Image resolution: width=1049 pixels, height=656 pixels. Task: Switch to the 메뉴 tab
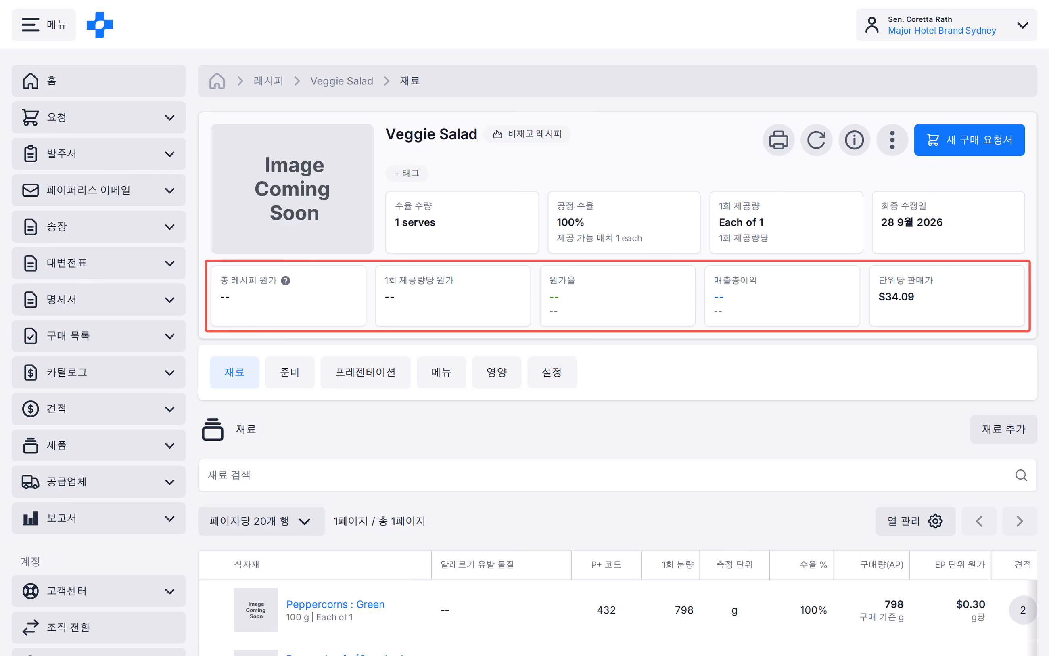pos(441,372)
